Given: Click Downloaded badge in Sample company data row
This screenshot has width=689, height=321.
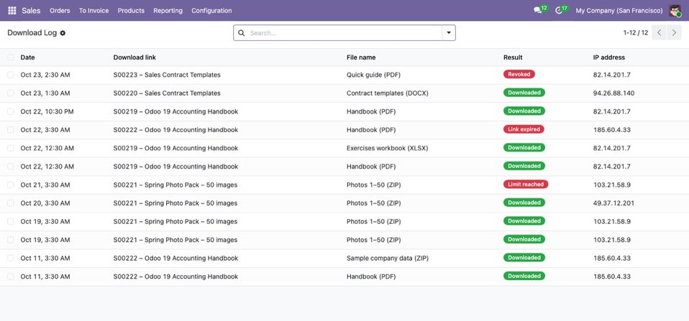Looking at the screenshot, I should pos(524,258).
